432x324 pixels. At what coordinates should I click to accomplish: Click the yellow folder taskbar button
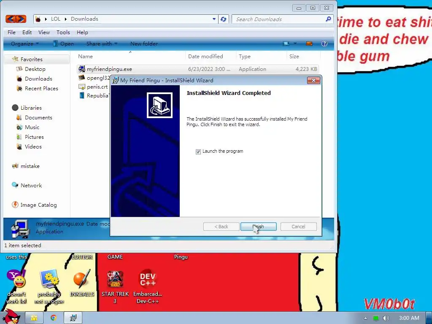coord(34,318)
